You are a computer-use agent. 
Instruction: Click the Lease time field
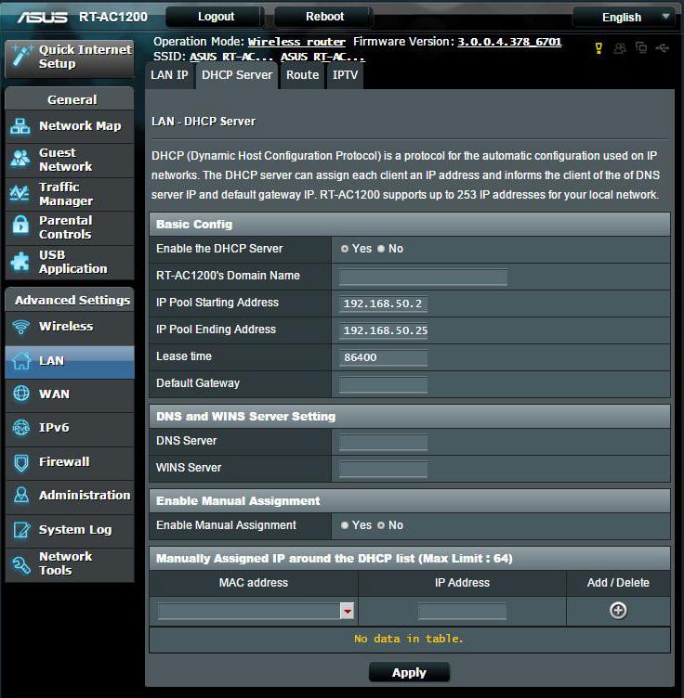(383, 357)
